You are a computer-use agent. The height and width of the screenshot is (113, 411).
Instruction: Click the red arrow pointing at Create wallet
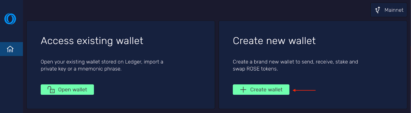coord(304,90)
